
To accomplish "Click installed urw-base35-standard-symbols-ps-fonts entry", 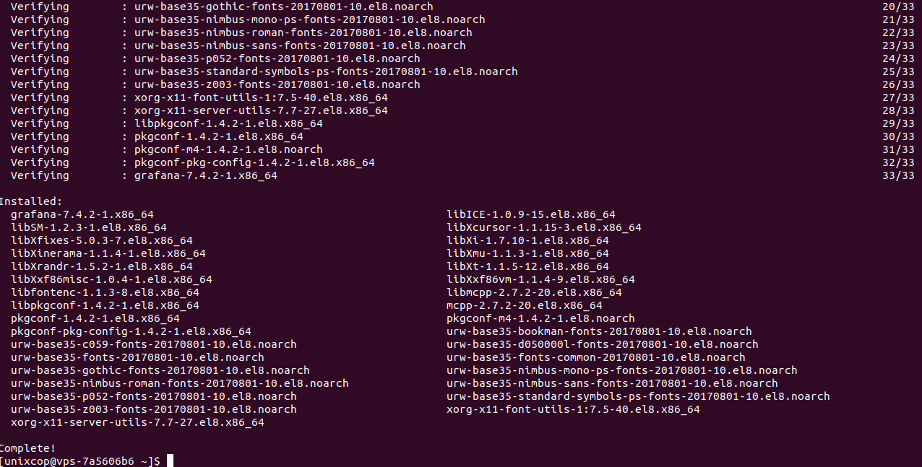I will pos(638,396).
